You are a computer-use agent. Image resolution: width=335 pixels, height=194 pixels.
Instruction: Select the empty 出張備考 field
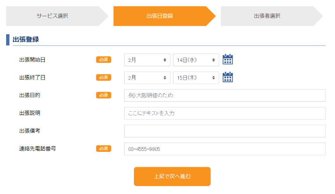[225, 131]
